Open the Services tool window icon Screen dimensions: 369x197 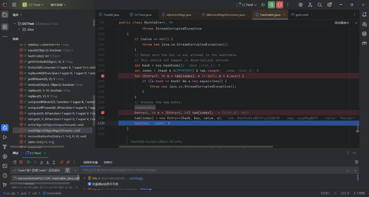pos(5,156)
